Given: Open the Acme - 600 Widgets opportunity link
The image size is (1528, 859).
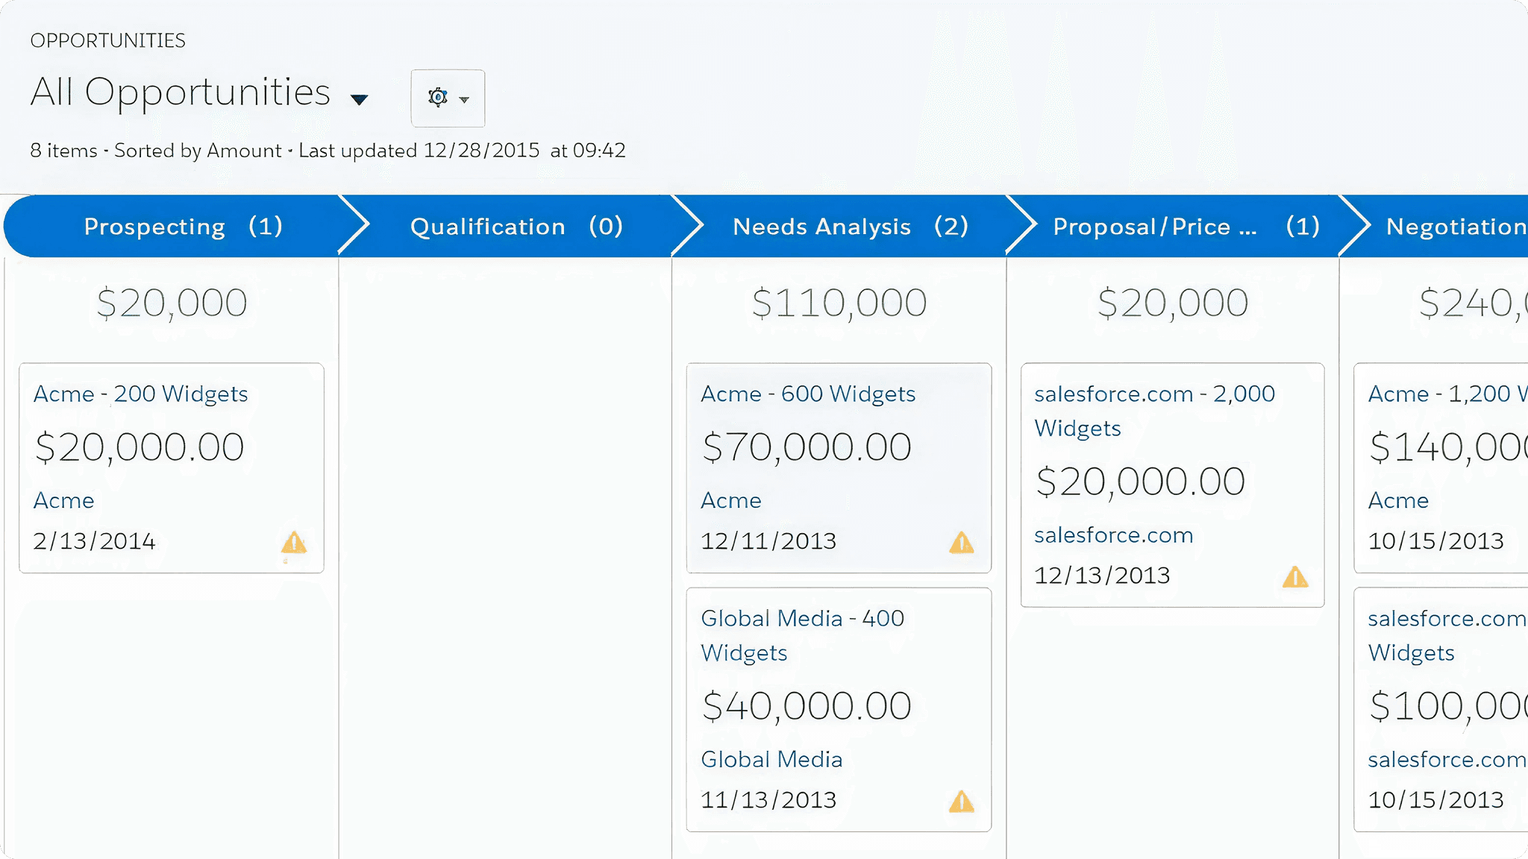Looking at the screenshot, I should pos(808,394).
